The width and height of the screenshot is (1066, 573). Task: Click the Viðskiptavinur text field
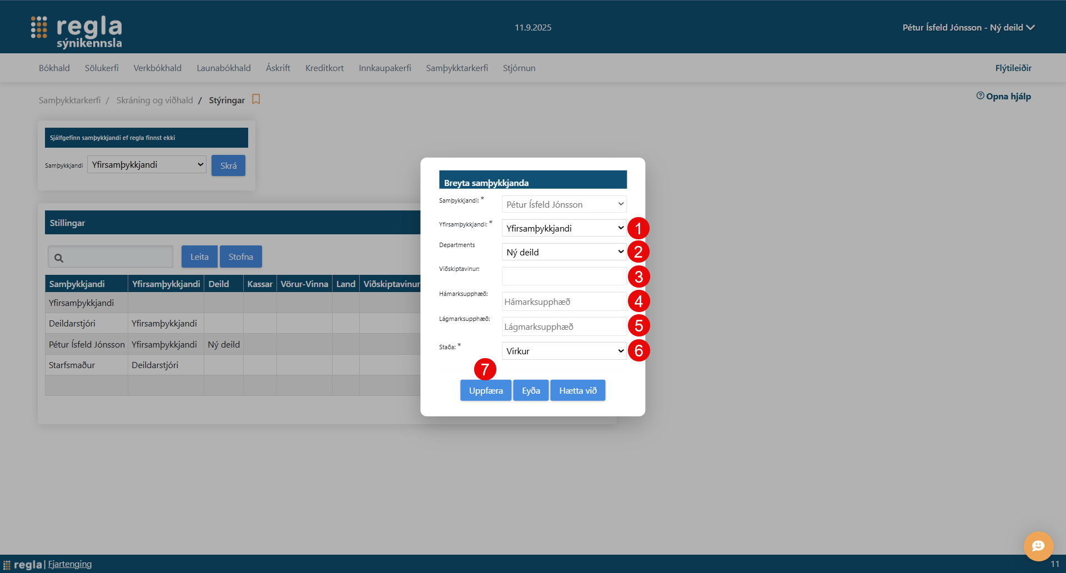tap(564, 277)
